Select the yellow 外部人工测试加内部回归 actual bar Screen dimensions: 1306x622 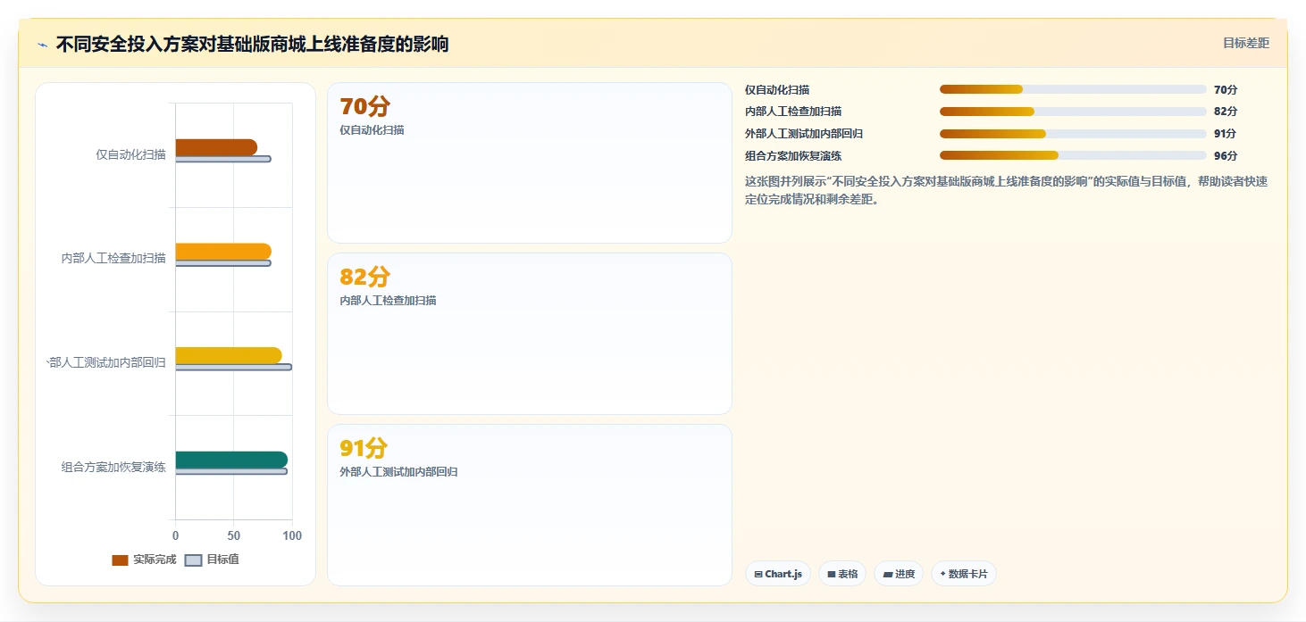click(x=229, y=355)
